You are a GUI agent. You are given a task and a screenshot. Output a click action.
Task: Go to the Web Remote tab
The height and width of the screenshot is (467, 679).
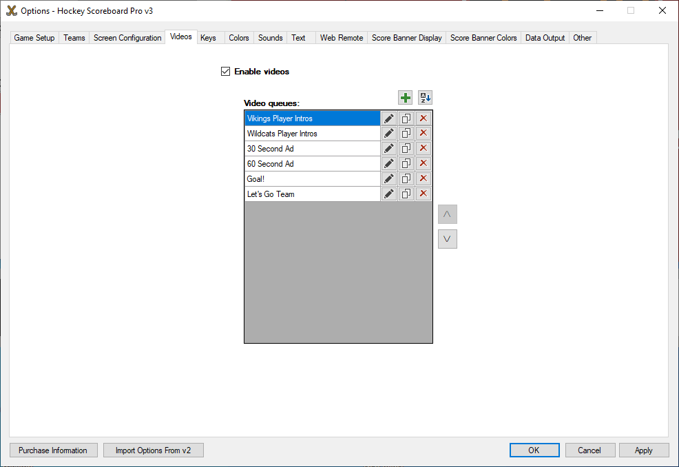point(341,38)
